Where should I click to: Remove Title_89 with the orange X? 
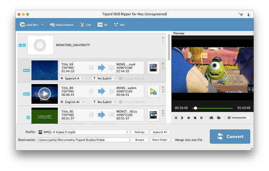pos(163,87)
